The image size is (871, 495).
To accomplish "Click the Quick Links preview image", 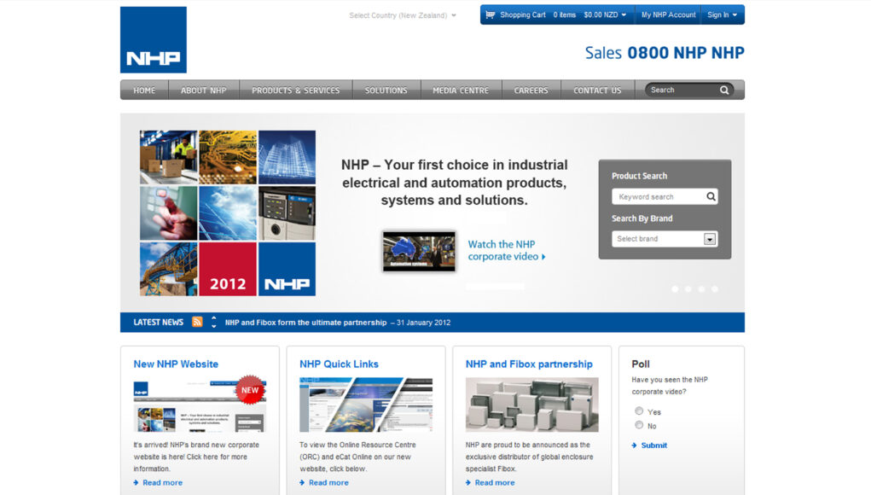I will [365, 405].
